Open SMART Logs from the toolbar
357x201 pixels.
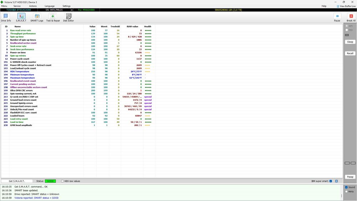coord(37,17)
